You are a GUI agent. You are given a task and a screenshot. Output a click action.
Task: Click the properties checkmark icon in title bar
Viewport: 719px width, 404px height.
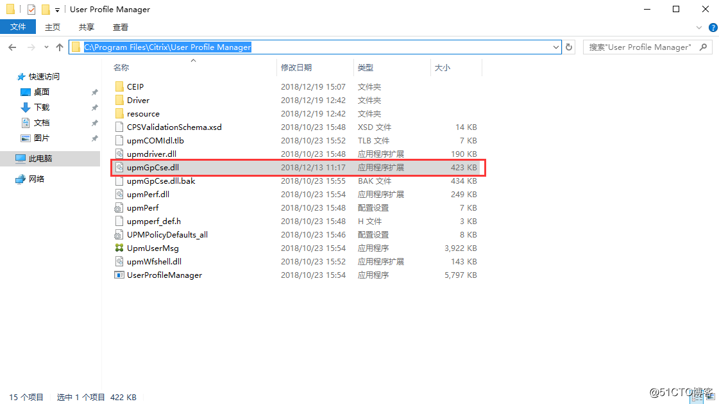(x=31, y=9)
